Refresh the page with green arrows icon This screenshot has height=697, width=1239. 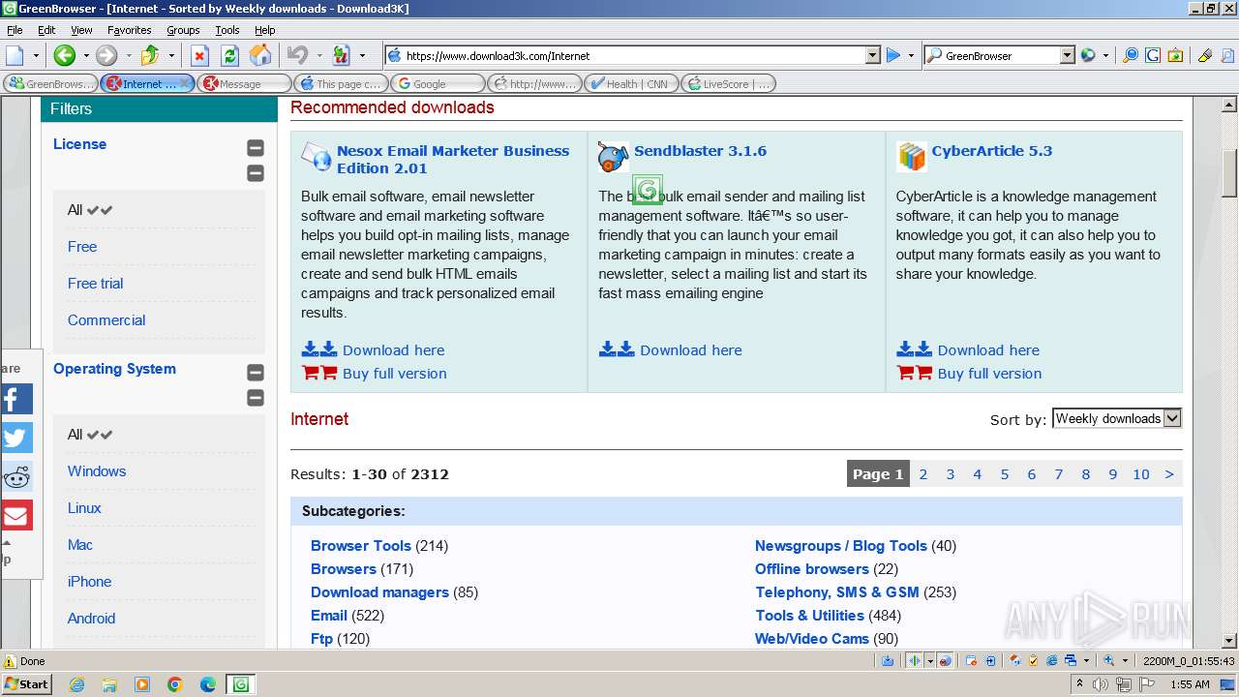tap(229, 55)
